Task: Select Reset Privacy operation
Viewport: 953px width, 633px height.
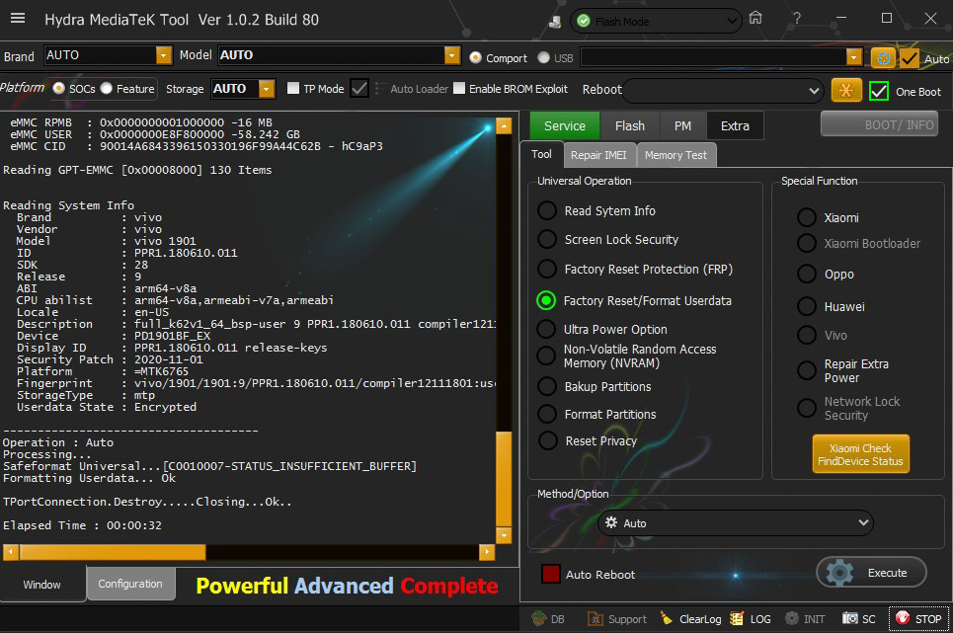Action: 548,440
